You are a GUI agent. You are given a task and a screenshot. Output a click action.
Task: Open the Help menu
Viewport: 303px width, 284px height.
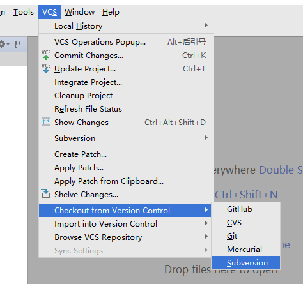pyautogui.click(x=111, y=12)
